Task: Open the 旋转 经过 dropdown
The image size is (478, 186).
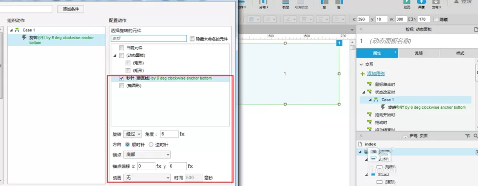Action: point(132,134)
